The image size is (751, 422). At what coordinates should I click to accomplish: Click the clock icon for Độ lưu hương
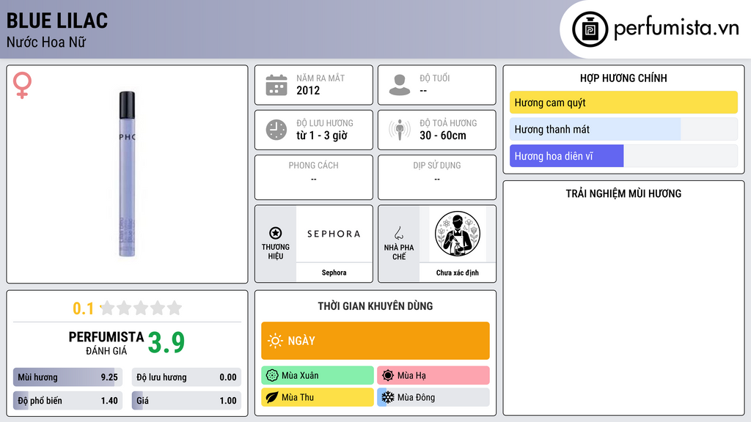click(276, 130)
